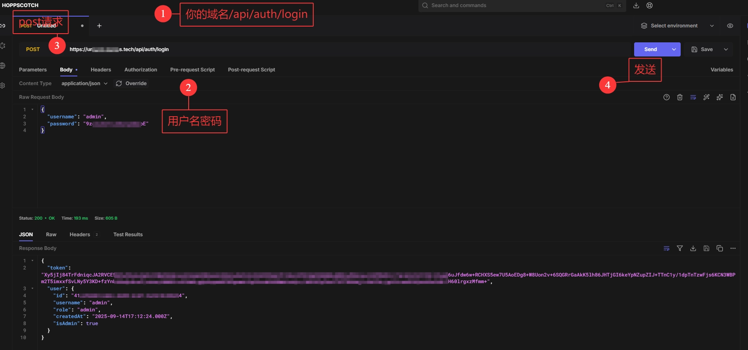This screenshot has height=350, width=748.
Task: Open the response body more-options ellipsis
Action: (x=733, y=248)
